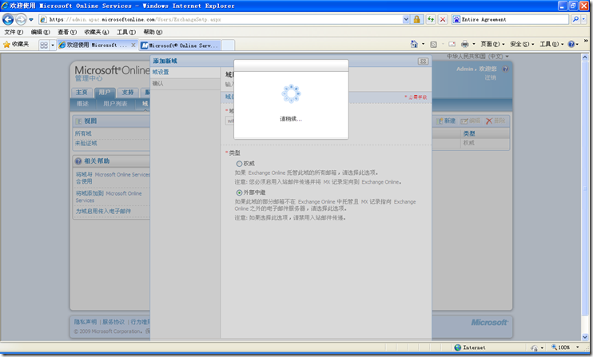
Task: Select the 确认 wizard step
Action: 157,84
